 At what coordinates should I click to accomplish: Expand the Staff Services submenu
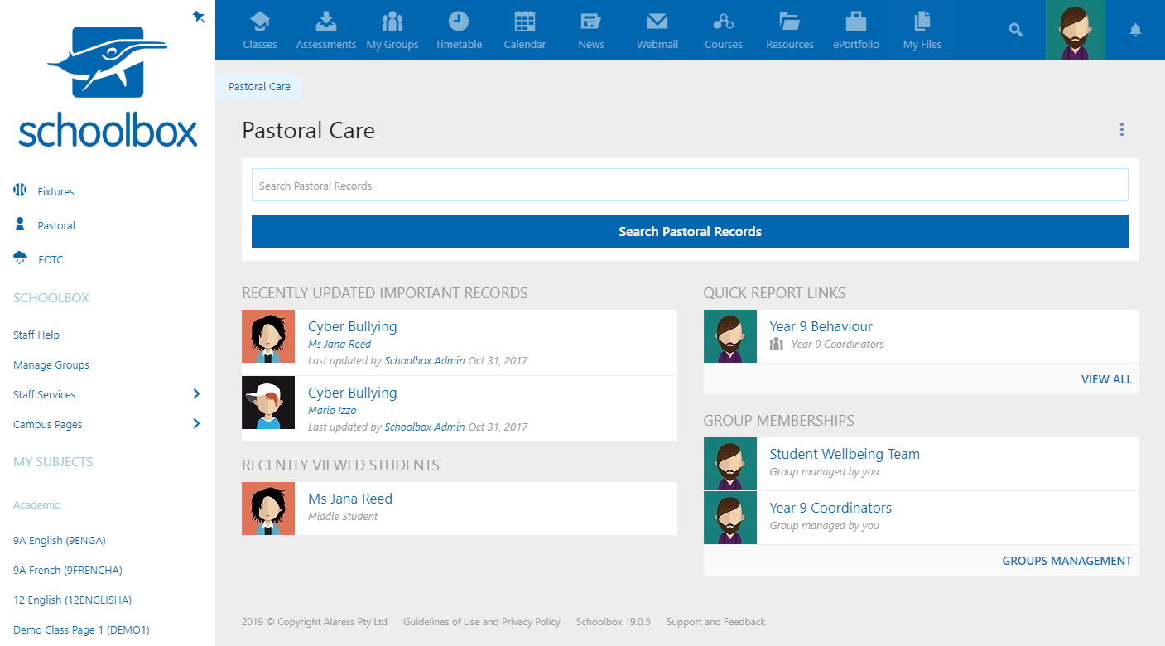point(196,394)
